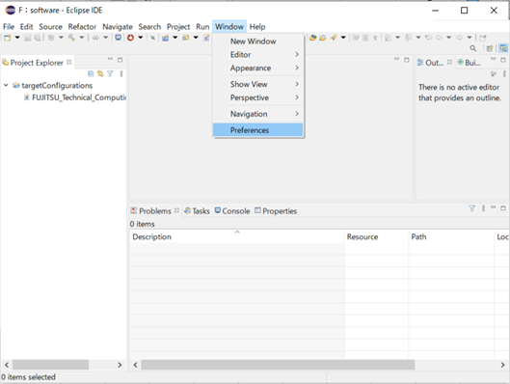Viewport: 510px width, 384px height.
Task: Select the highlighted C/C++ perspective icon
Action: tap(503, 48)
